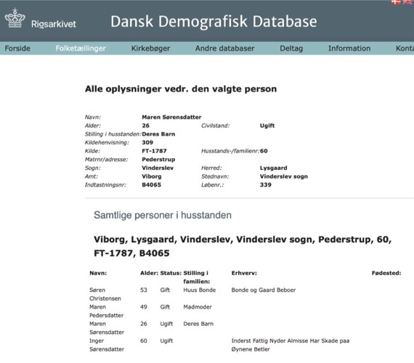Screen dimensions: 414x363
Task: Click the name value Maren Sørensdatter in details
Action: click(x=171, y=117)
